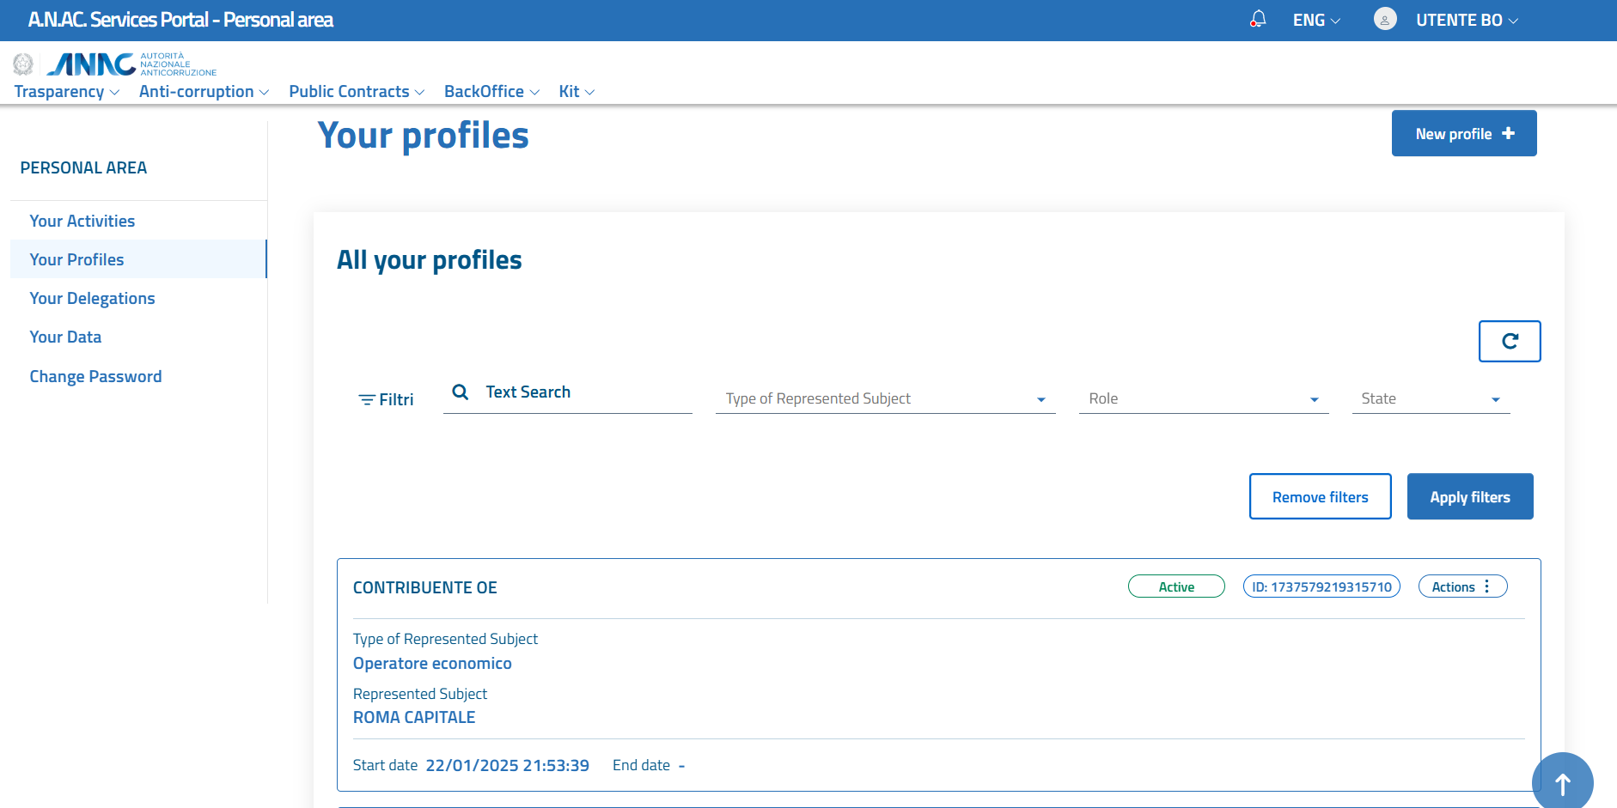Go to Your Delegations in sidebar

click(x=92, y=298)
